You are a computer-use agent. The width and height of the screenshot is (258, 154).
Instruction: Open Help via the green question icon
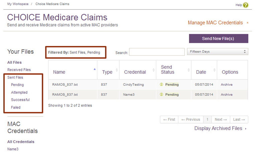245,5
